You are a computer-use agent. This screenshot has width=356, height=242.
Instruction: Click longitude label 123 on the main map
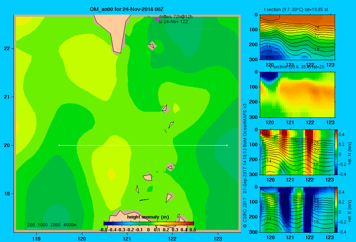pyautogui.click(x=218, y=238)
